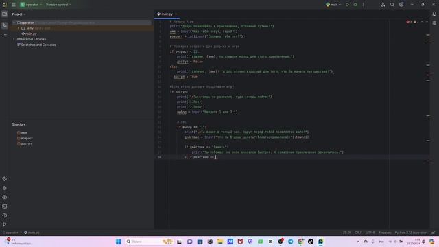Open TikTok from the taskbar

click(x=311, y=242)
